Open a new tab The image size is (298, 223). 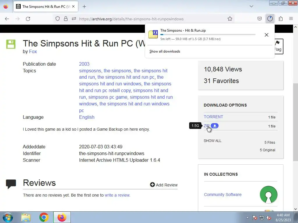[84, 7]
